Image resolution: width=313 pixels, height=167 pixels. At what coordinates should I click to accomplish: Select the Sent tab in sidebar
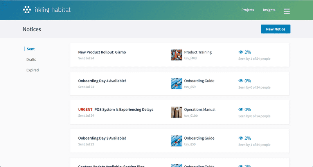[31, 49]
